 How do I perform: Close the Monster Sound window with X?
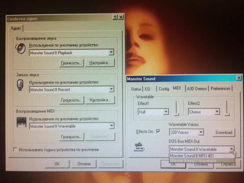tap(239, 78)
